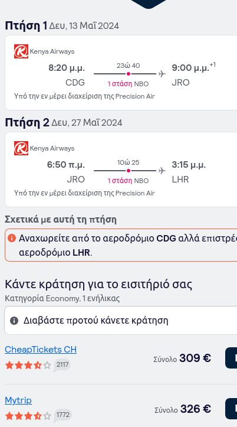Click the 1772 reviews count bubble
Image resolution: width=237 pixels, height=427 pixels.
point(62,415)
